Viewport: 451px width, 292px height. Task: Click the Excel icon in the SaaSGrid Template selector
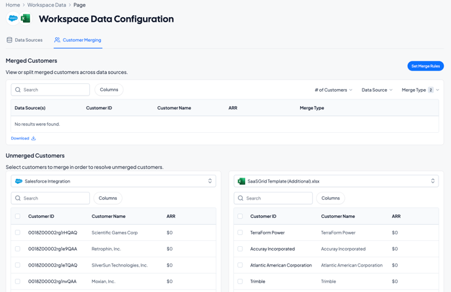point(241,181)
